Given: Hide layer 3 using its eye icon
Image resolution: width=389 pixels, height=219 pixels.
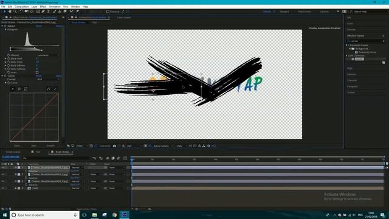Looking at the screenshot, I should click(x=2, y=181).
